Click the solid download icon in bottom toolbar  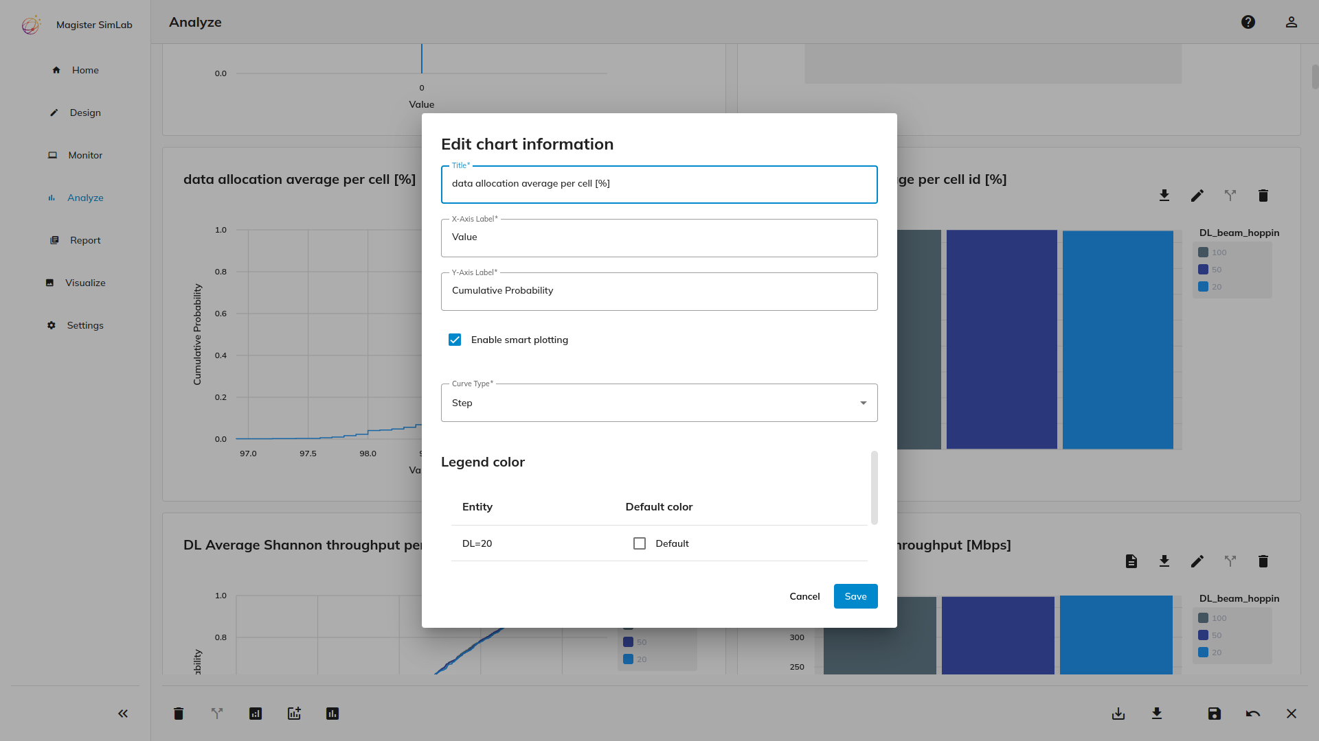[x=1157, y=714]
